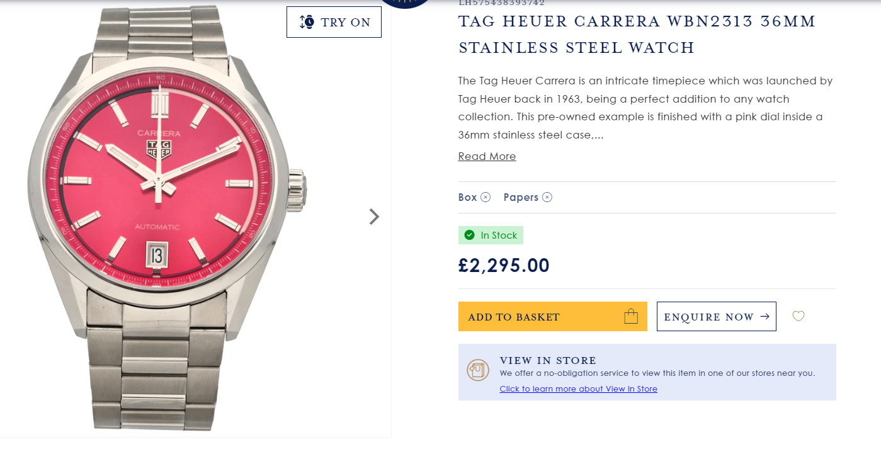
Task: Click the watch icon in Try On
Action: [x=307, y=22]
